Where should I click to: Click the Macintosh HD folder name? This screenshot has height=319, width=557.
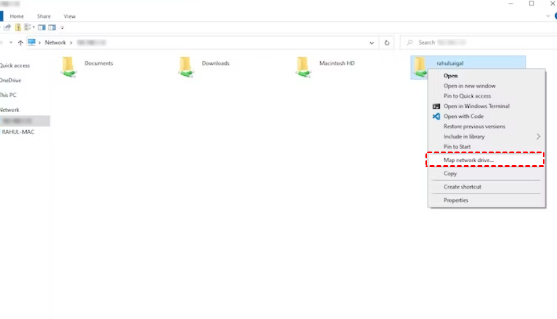pyautogui.click(x=337, y=63)
